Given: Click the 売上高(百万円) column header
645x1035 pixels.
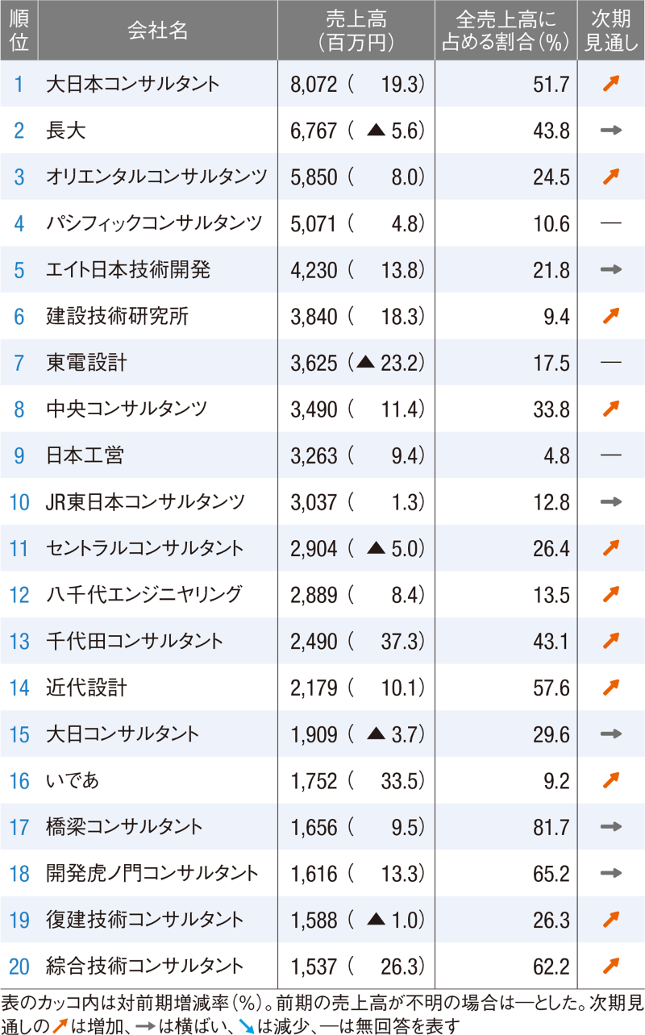Looking at the screenshot, I should click(x=355, y=30).
